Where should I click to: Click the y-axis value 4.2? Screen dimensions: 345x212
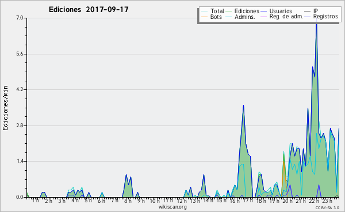click(x=20, y=89)
